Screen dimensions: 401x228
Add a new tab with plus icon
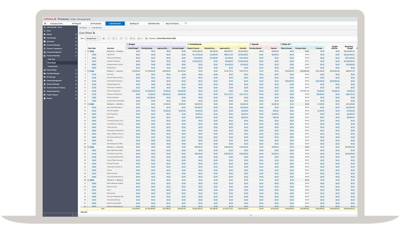[x=186, y=23]
